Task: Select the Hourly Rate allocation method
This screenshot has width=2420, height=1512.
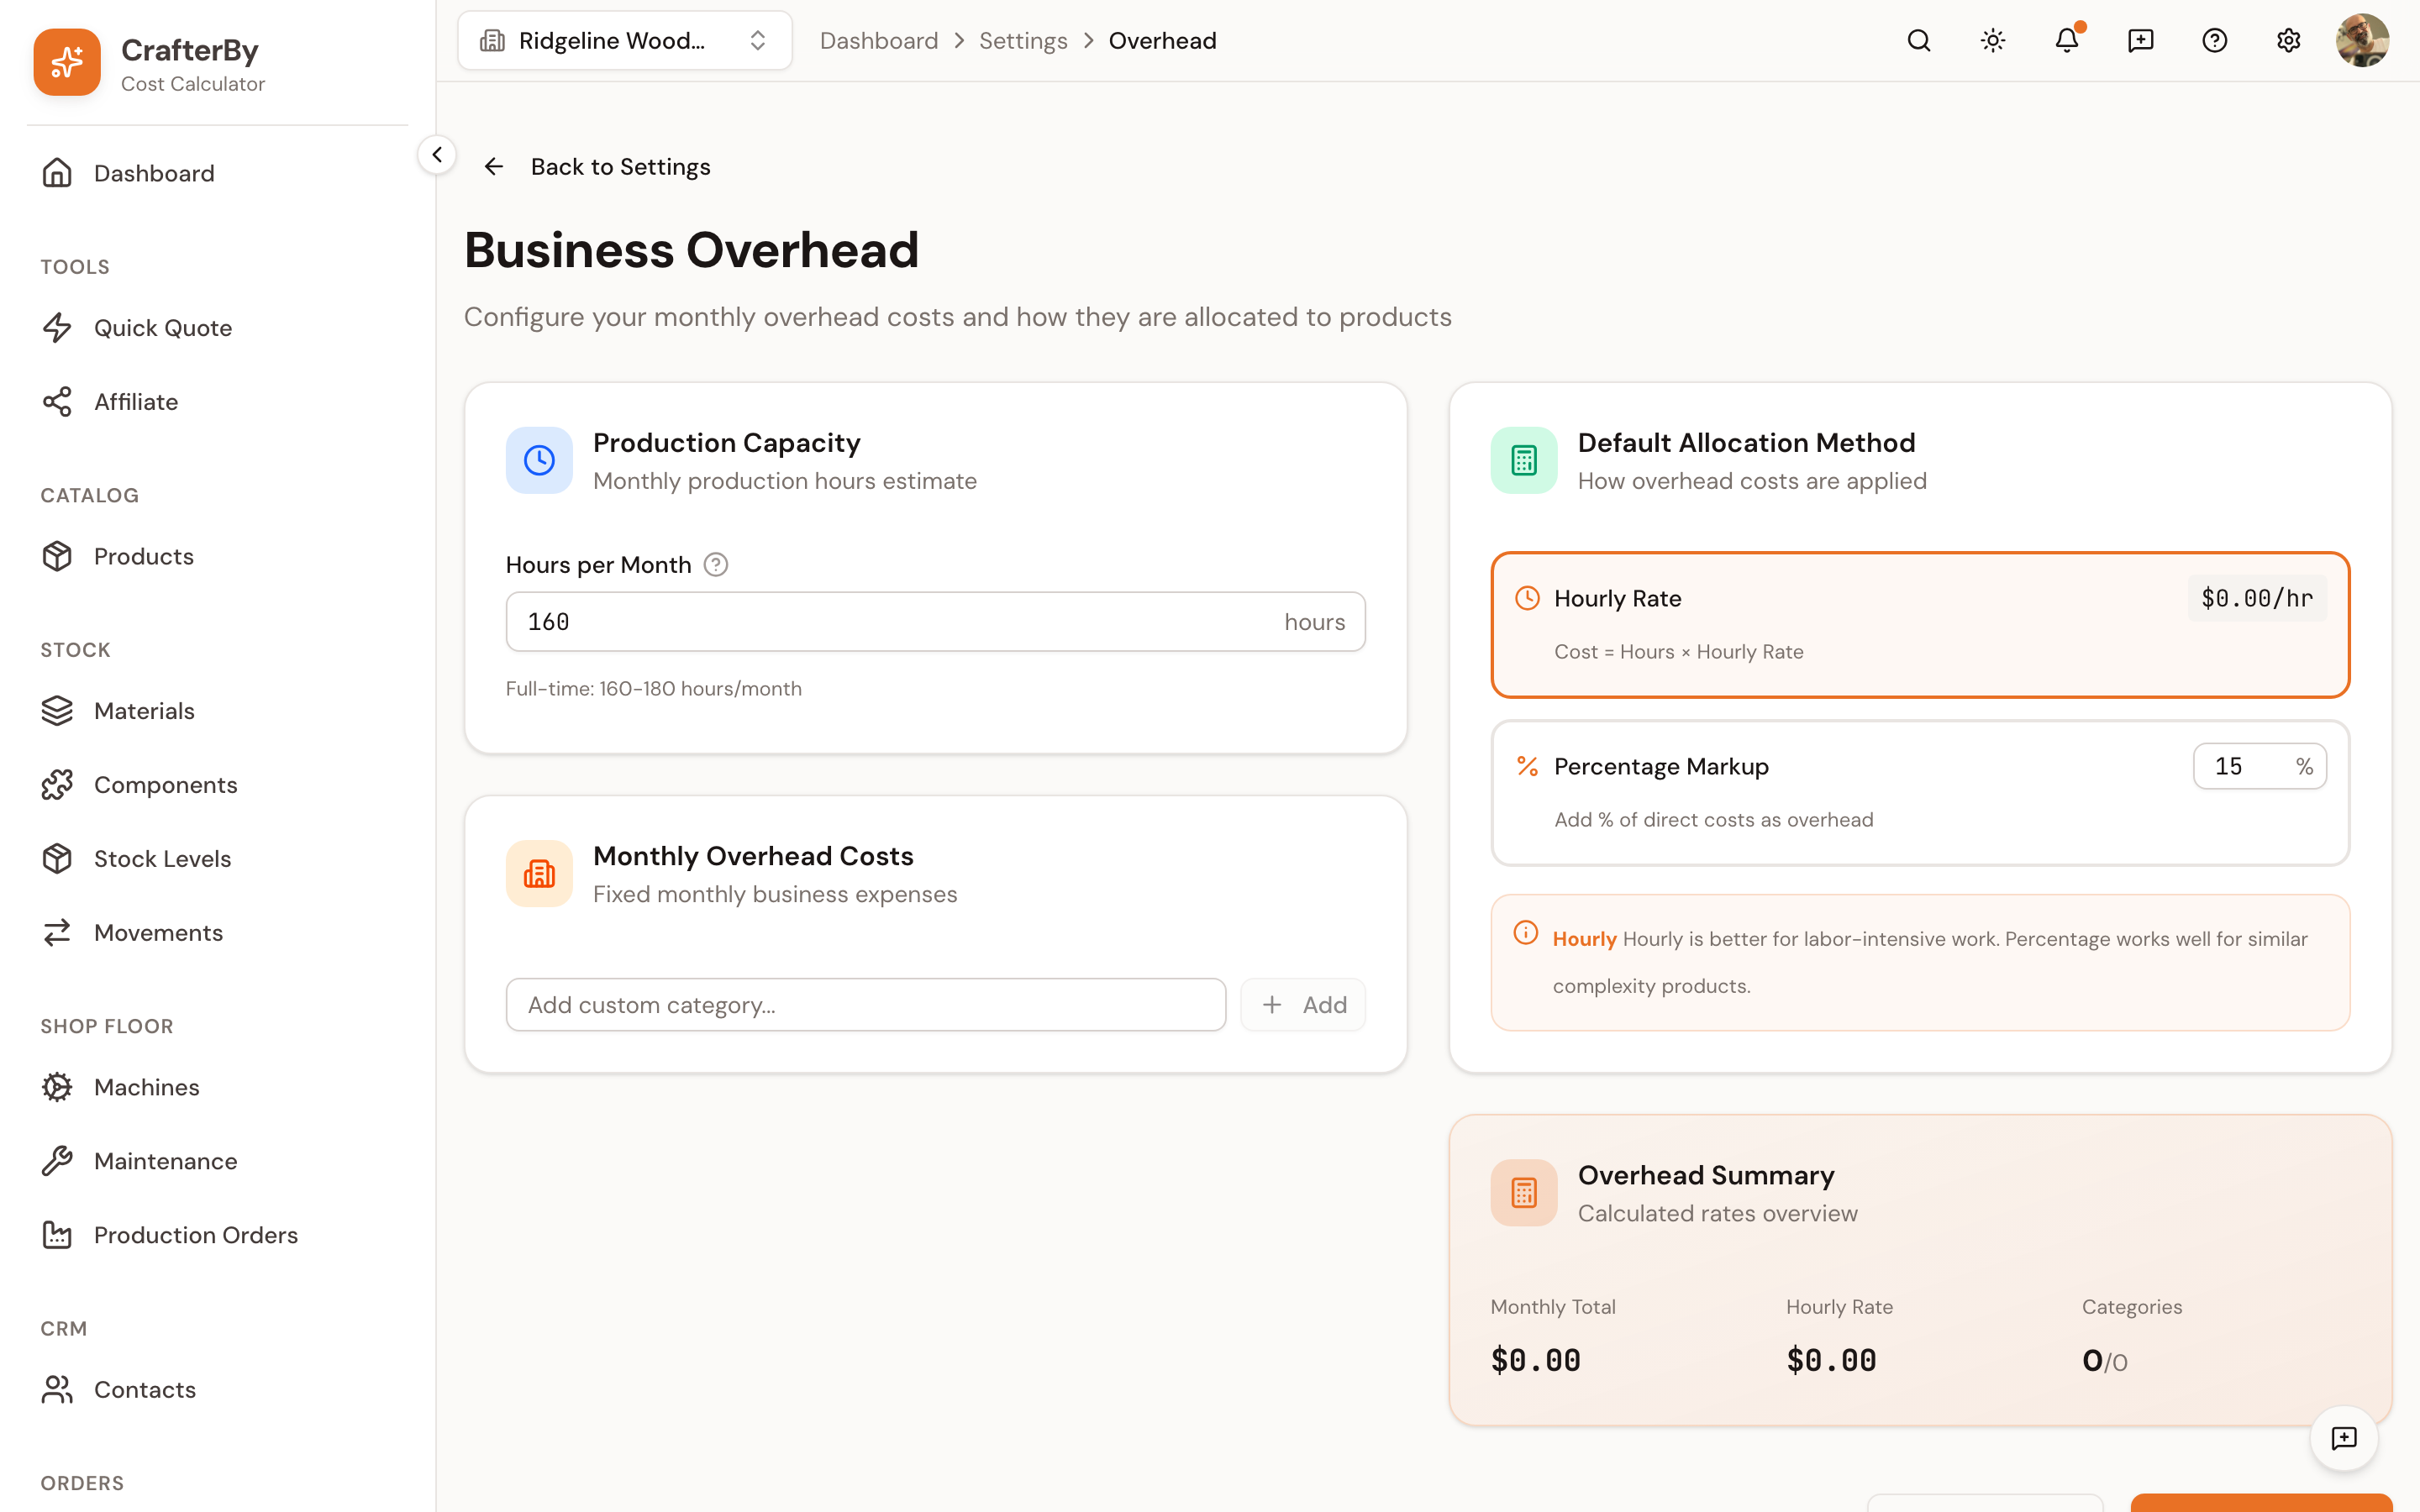Action: point(1920,625)
